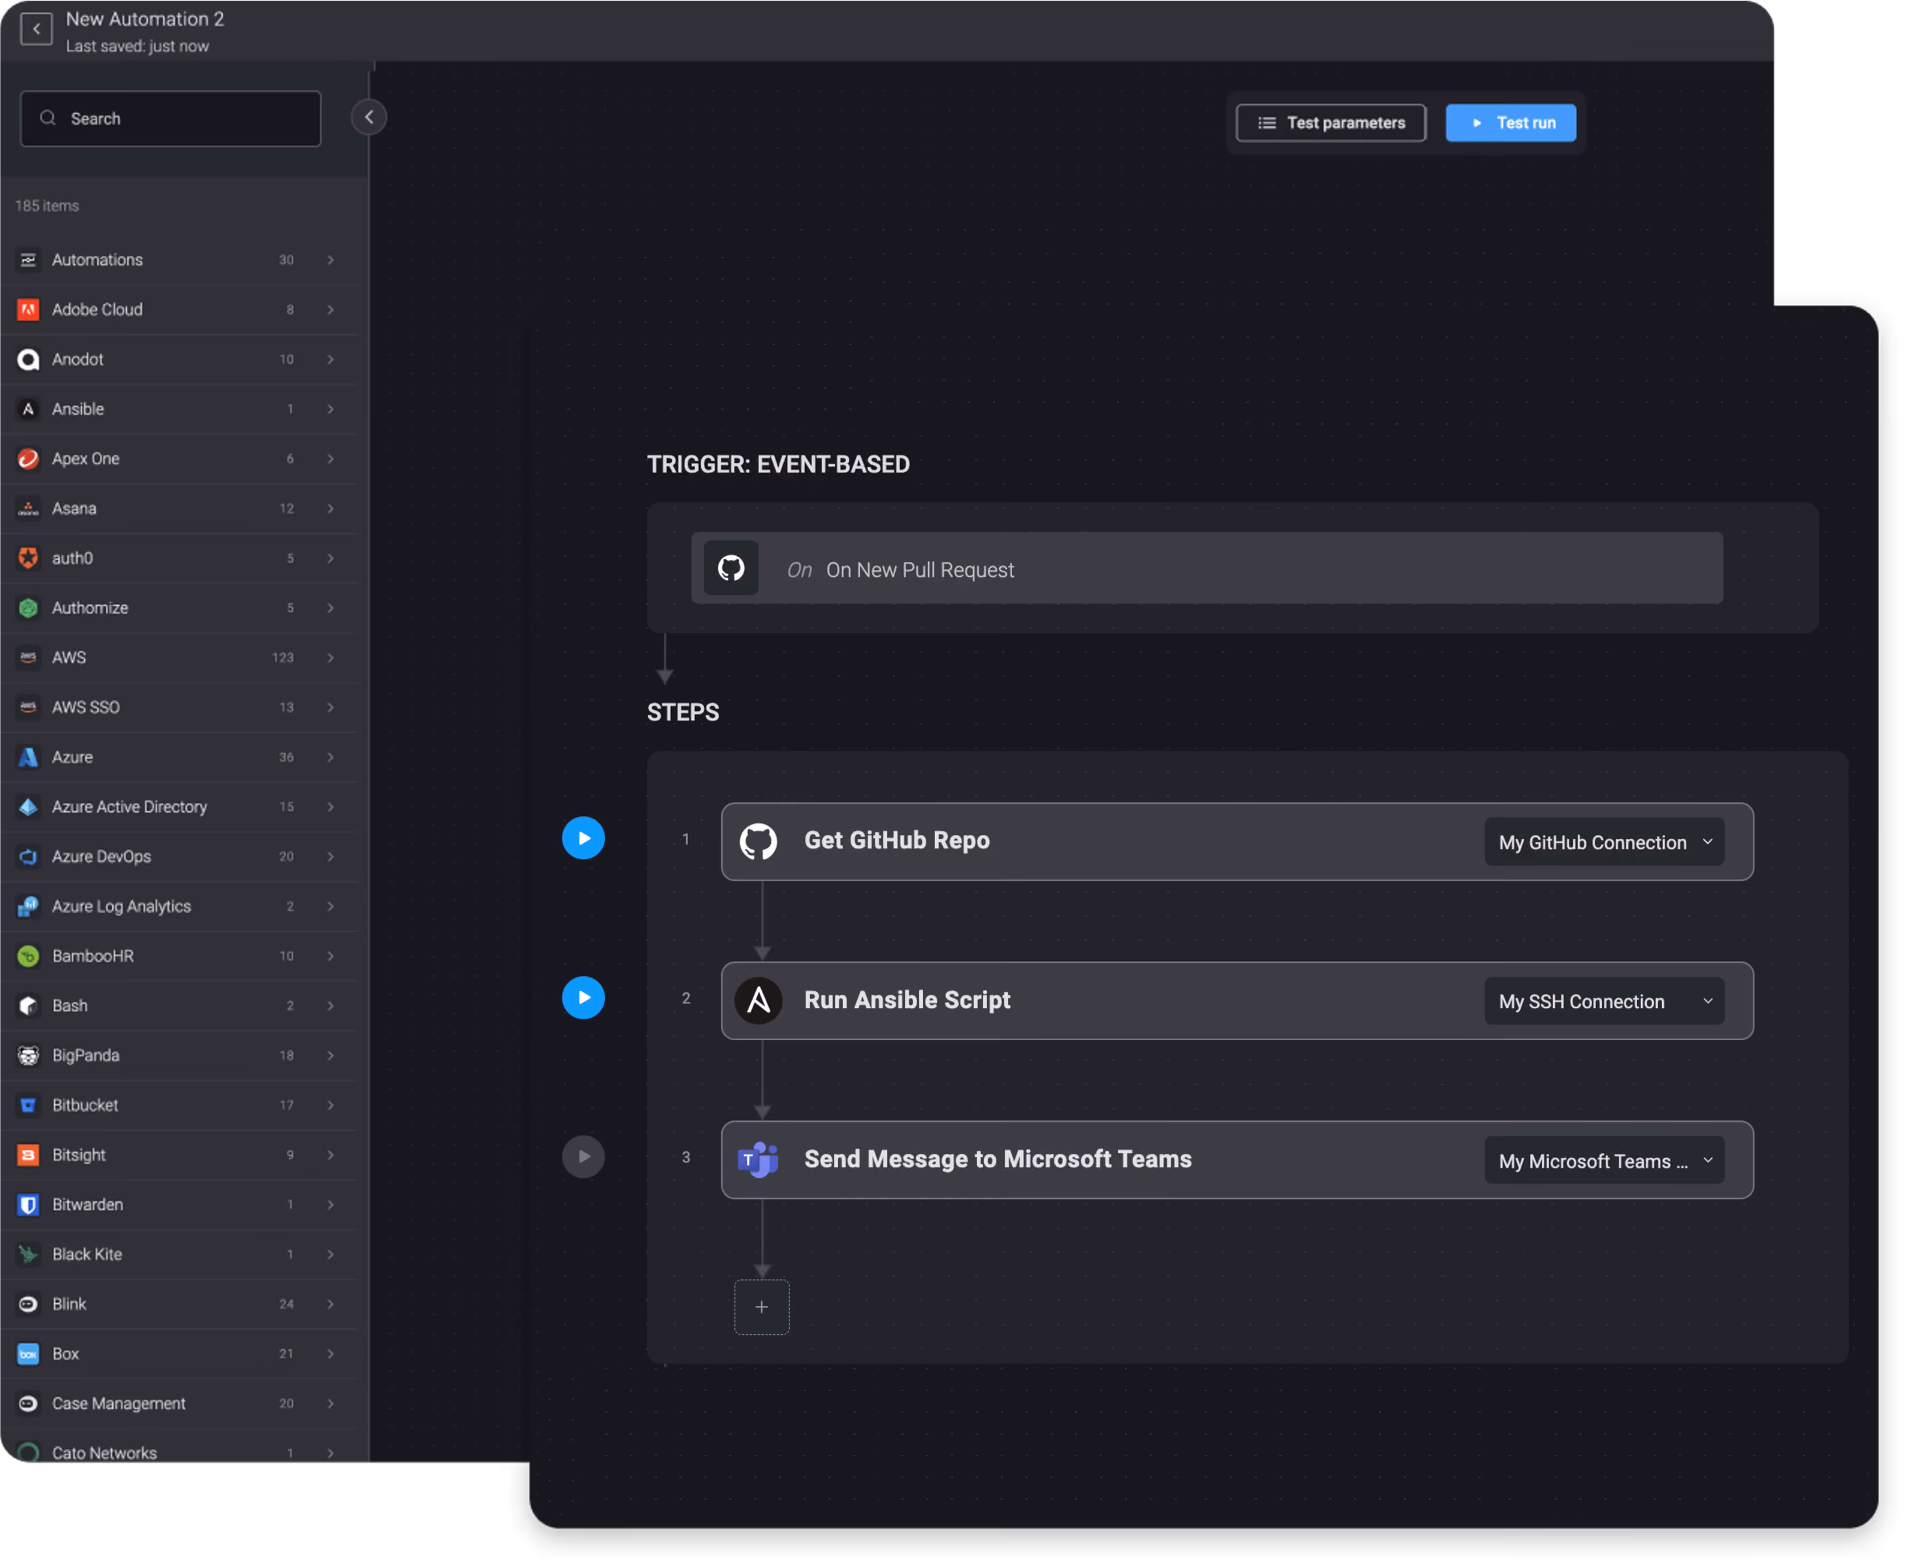The width and height of the screenshot is (1907, 1566).
Task: Open Test parameters
Action: pyautogui.click(x=1331, y=123)
